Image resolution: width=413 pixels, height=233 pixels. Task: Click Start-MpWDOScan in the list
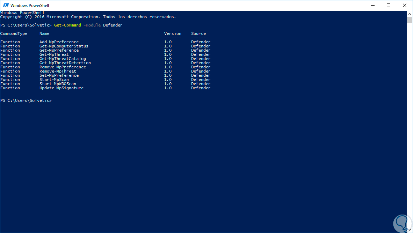point(58,84)
